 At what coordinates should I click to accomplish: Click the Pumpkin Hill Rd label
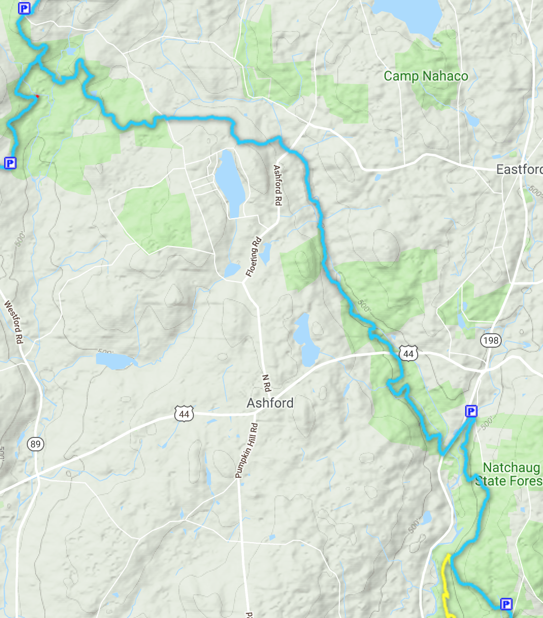point(246,450)
